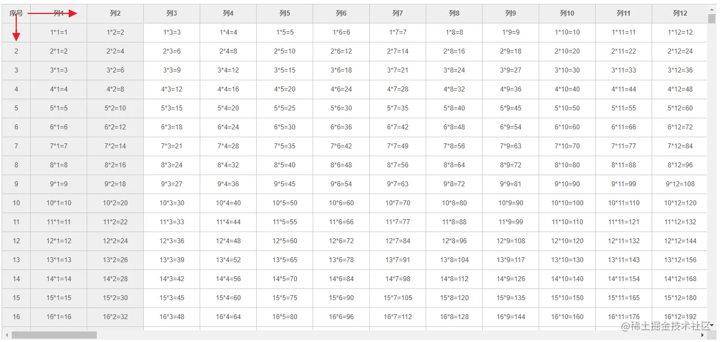The width and height of the screenshot is (721, 342).
Task: Select cell showing 9*9=81
Action: click(511, 184)
